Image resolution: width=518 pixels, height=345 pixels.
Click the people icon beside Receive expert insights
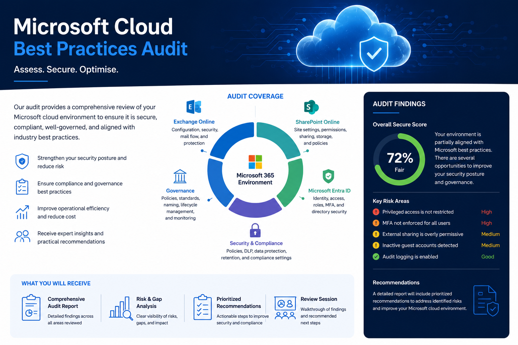click(23, 237)
